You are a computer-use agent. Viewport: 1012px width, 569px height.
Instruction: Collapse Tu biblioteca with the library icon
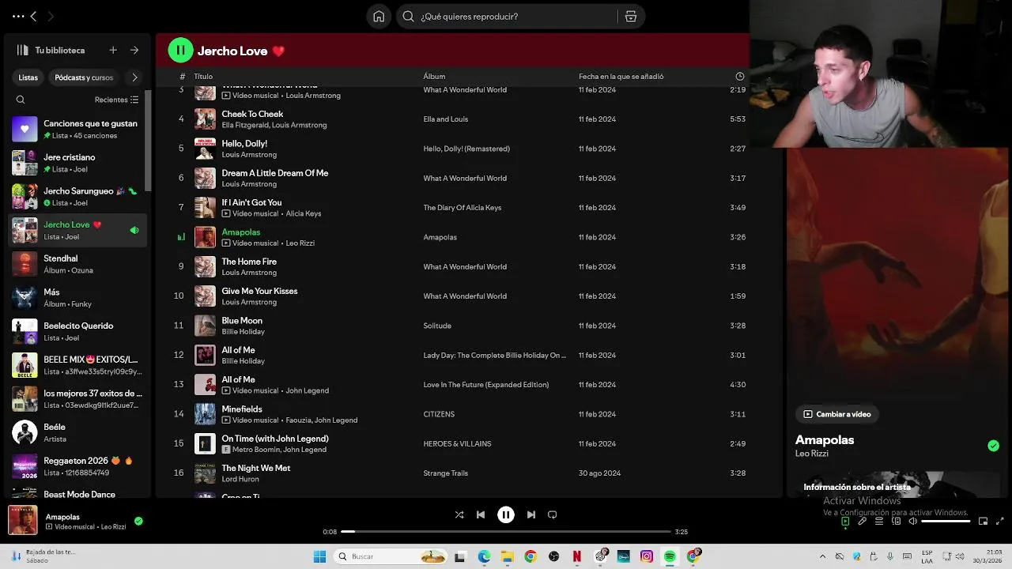pos(22,50)
